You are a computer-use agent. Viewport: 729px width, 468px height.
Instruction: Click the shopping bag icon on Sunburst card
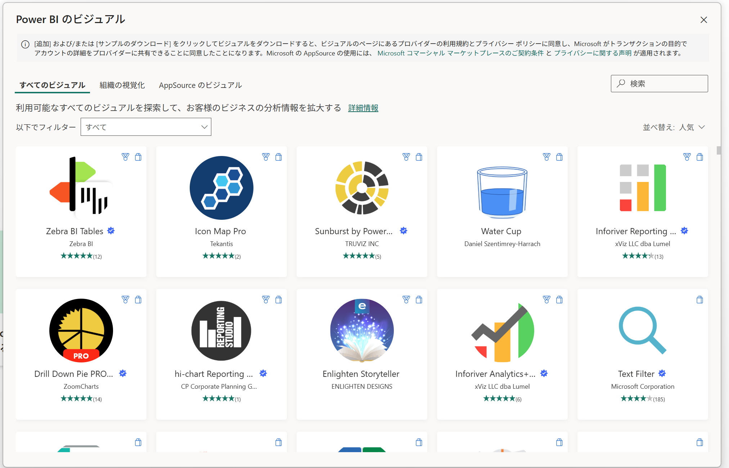[419, 157]
